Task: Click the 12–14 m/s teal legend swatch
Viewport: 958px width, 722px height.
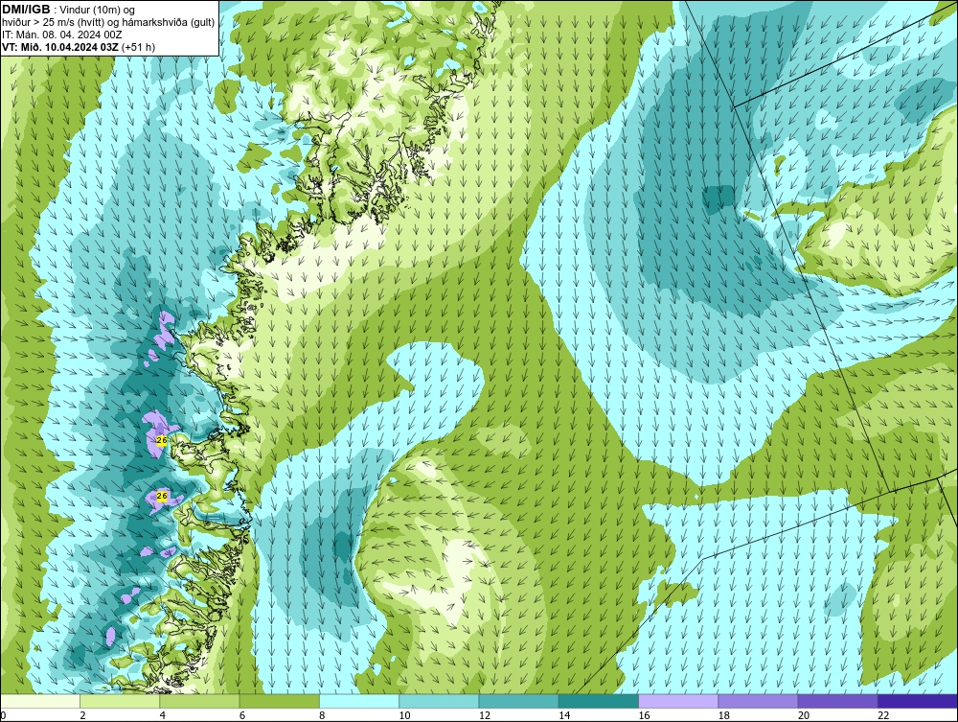Action: [x=518, y=701]
